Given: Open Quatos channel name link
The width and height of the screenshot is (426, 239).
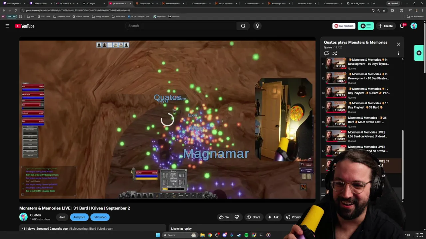Looking at the screenshot, I should [x=35, y=215].
